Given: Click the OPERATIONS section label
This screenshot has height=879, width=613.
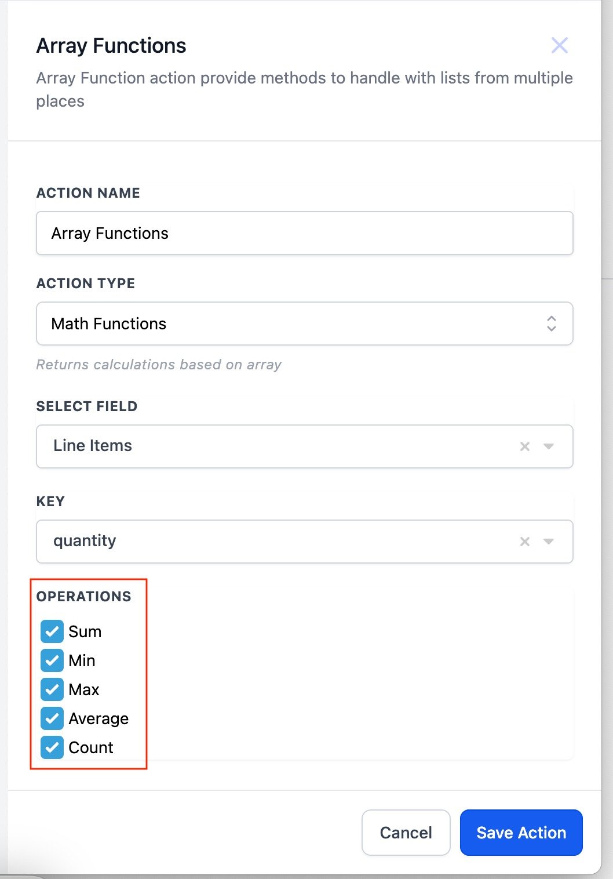Looking at the screenshot, I should coord(83,597).
